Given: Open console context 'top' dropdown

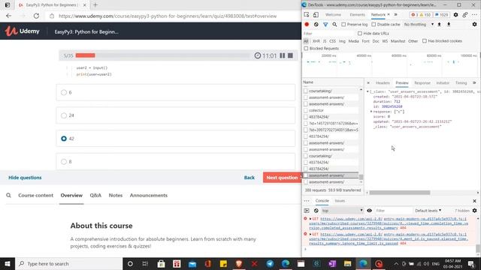Looking at the screenshot, I should [x=342, y=211].
